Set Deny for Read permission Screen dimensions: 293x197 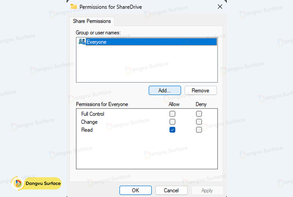[199, 130]
